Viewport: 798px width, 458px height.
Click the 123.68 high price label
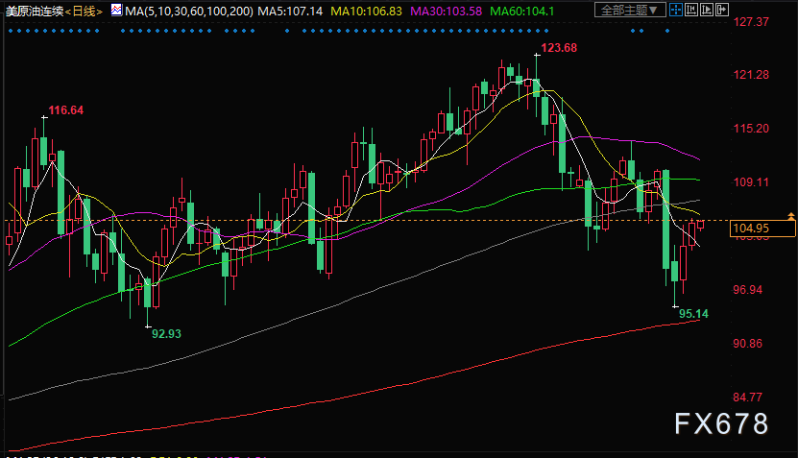coord(559,48)
